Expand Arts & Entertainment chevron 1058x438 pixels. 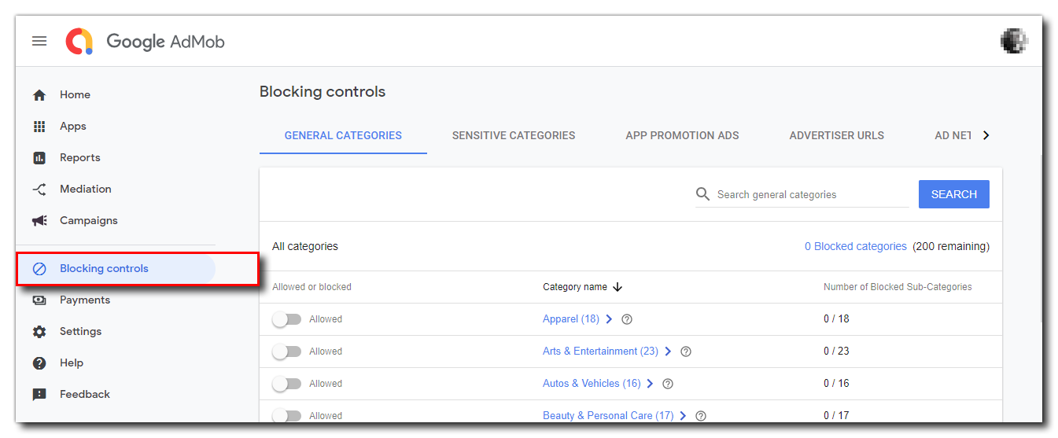[x=668, y=352]
